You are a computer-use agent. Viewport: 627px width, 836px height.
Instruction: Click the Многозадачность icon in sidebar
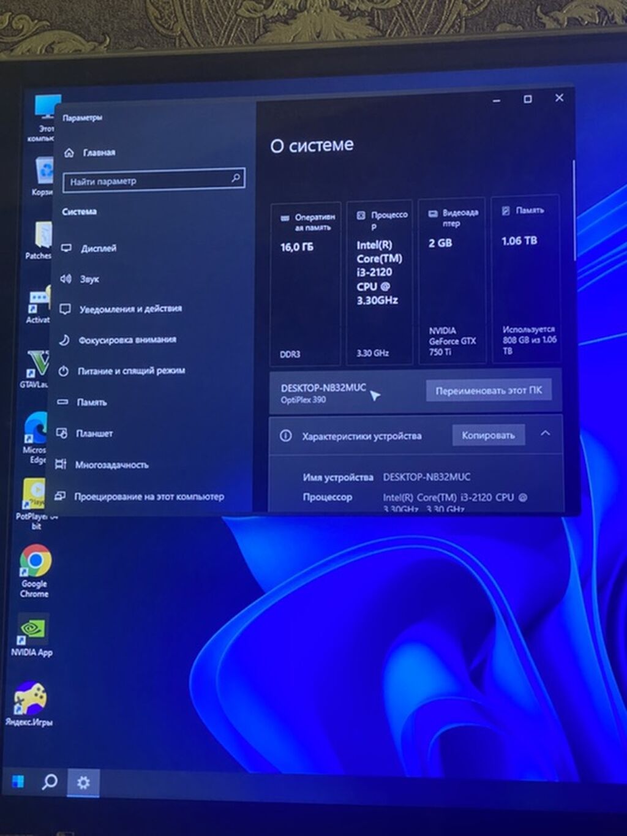pos(61,465)
